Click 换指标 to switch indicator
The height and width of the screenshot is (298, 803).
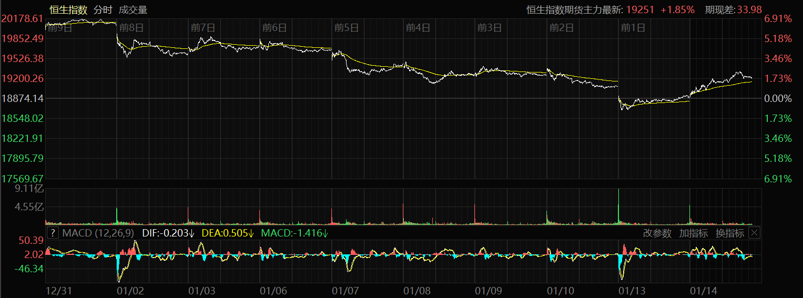coord(730,233)
